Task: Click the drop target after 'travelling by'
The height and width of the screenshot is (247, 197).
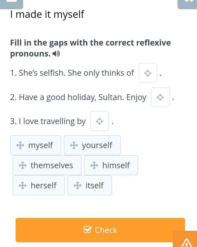Action: click(99, 121)
